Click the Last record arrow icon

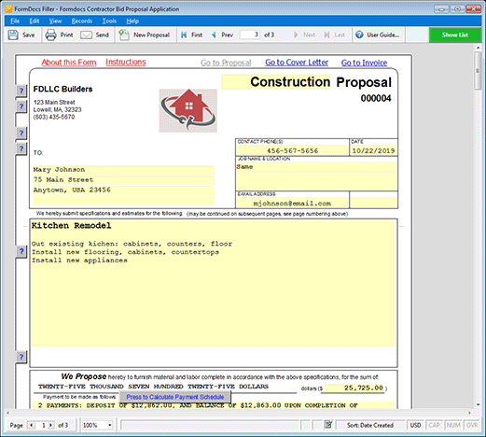[x=326, y=35]
